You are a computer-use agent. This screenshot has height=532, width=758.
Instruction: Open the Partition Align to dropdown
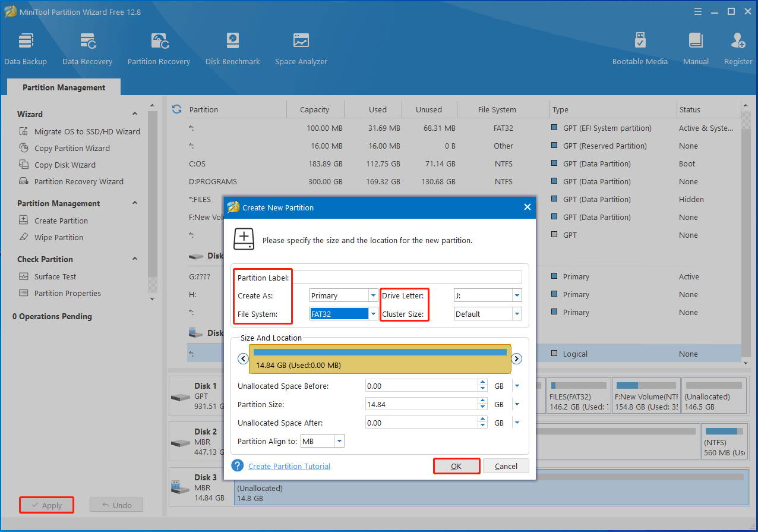tap(339, 441)
